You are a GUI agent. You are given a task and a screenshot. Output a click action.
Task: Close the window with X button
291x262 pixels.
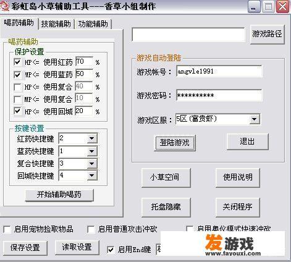(x=282, y=7)
